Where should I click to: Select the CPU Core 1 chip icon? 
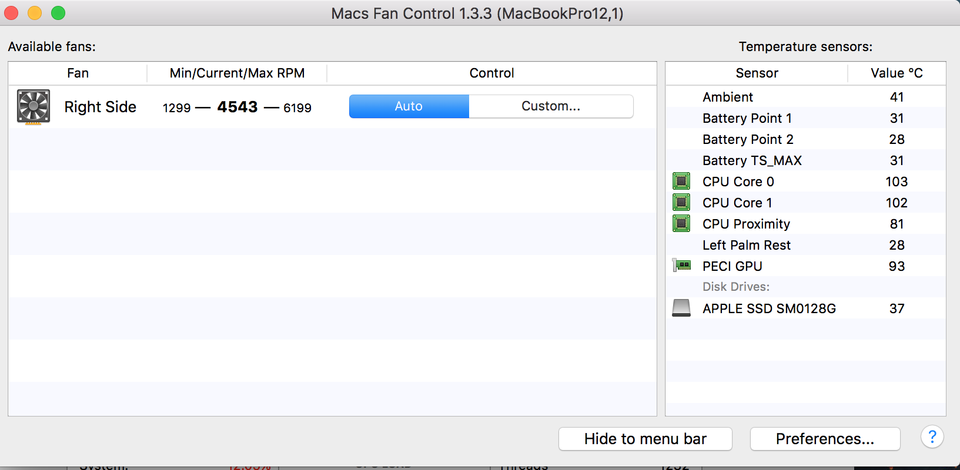[x=681, y=203]
